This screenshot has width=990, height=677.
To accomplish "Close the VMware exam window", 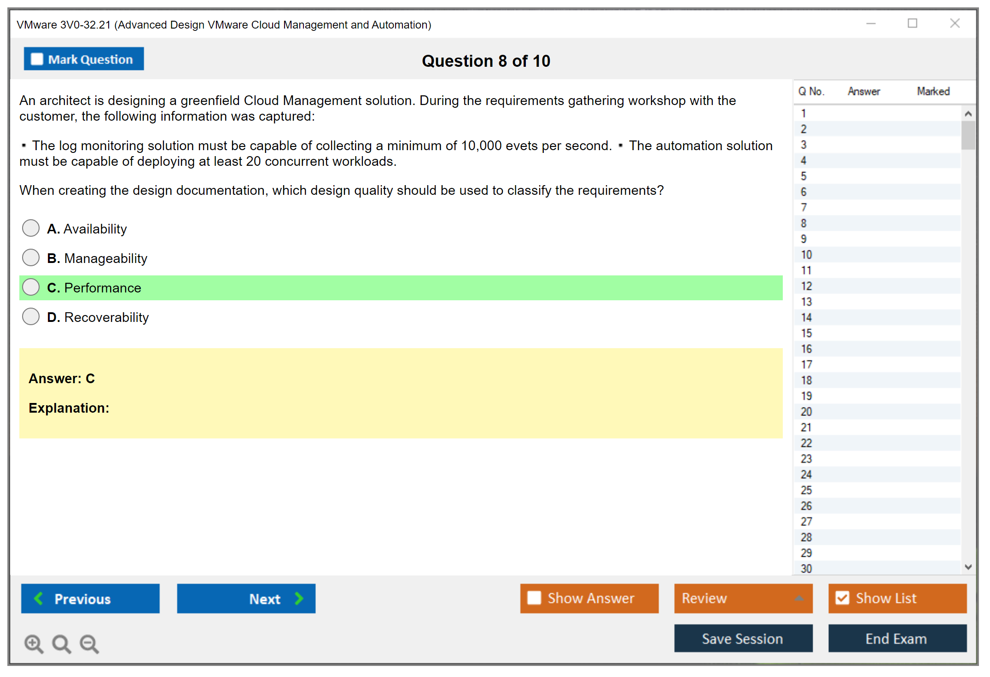I will pos(955,23).
